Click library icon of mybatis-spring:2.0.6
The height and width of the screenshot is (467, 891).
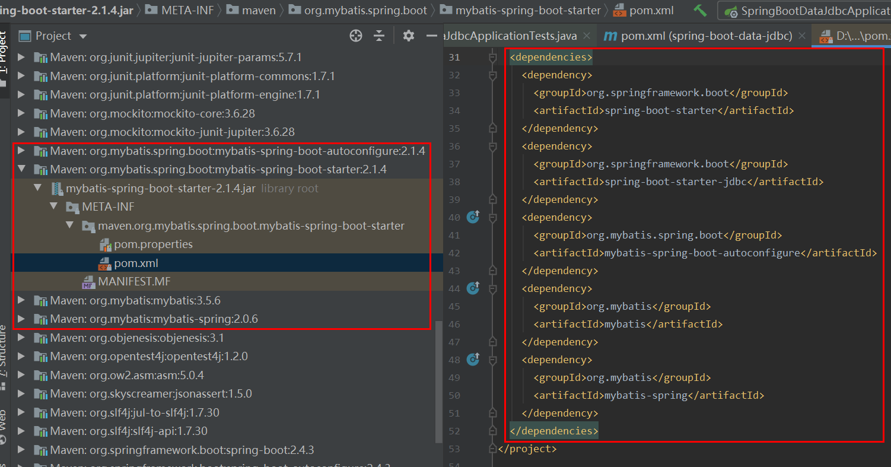pyautogui.click(x=40, y=319)
